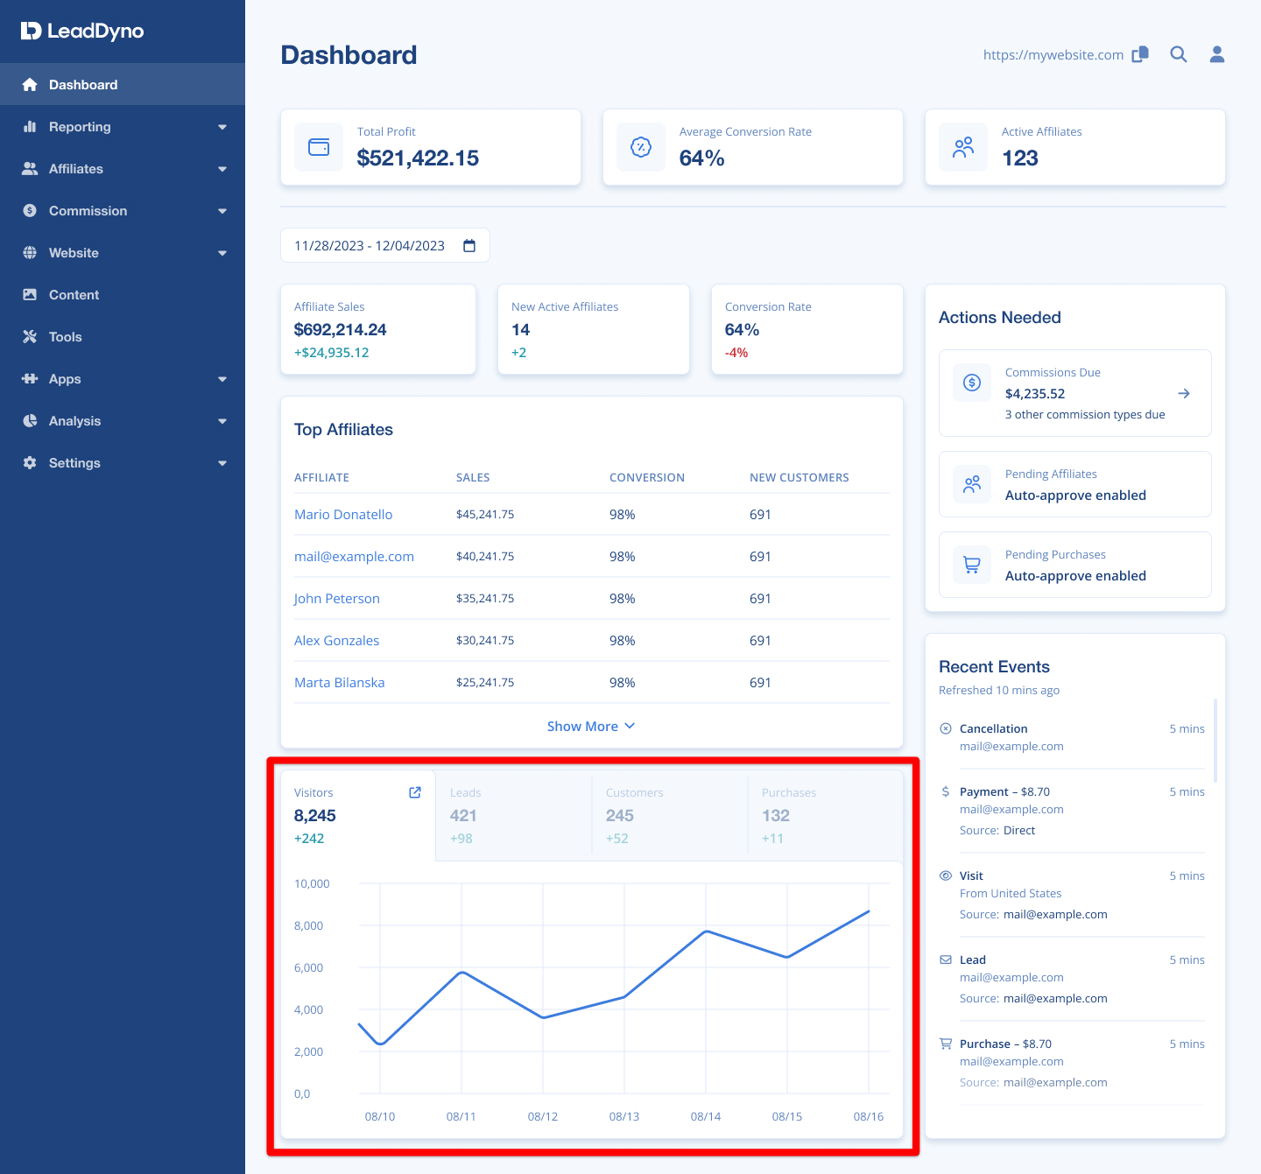Screen dimensions: 1261x1174
Task: Switch to the Customers chart tab
Action: coord(670,815)
